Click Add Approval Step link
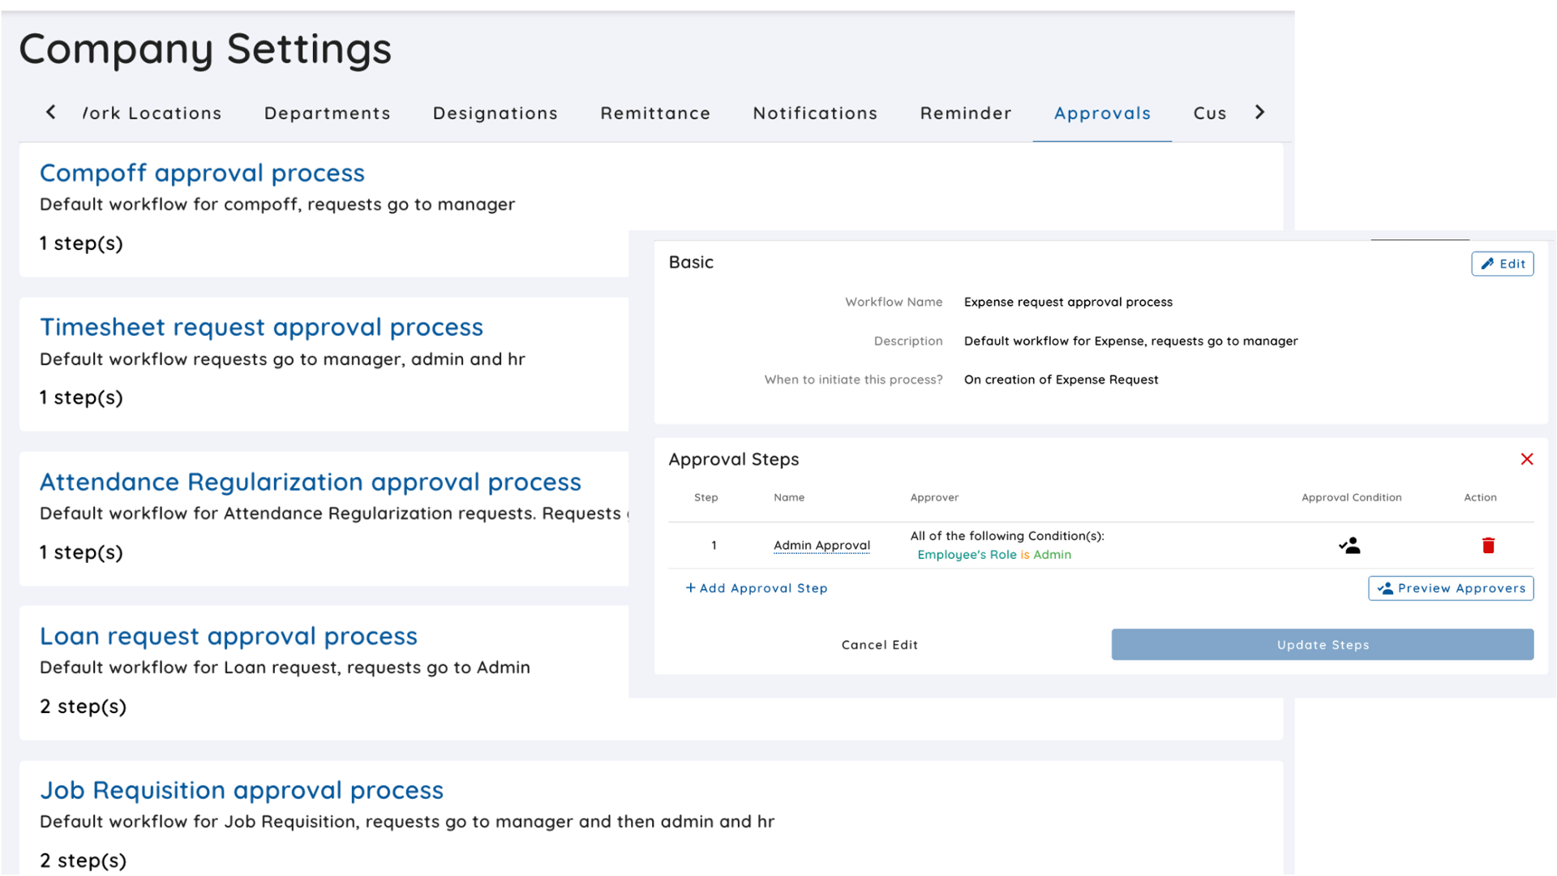The height and width of the screenshot is (876, 1557). [756, 588]
